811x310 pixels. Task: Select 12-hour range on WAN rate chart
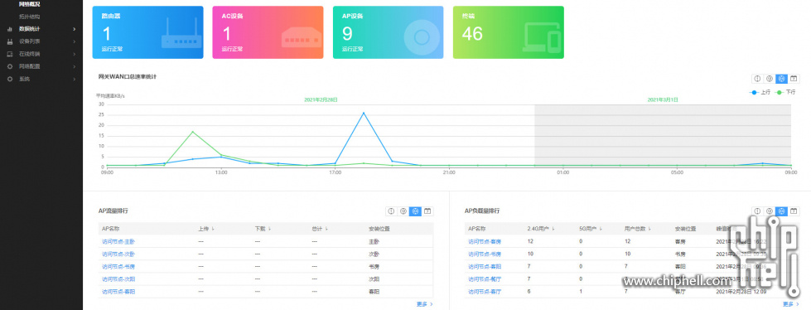pyautogui.click(x=769, y=79)
